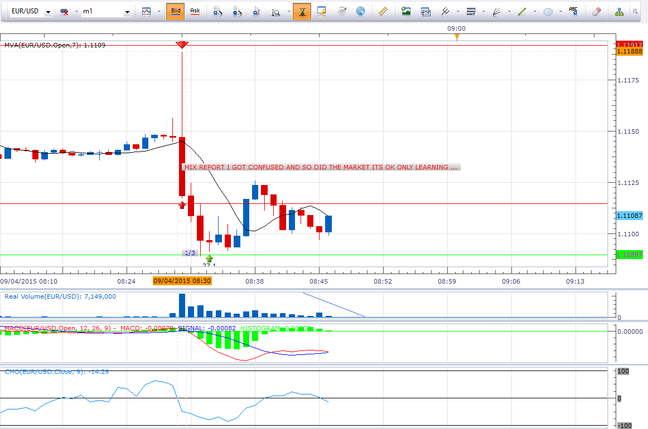Click the globe icon in toolbar
The width and height of the screenshot is (648, 429).
[x=361, y=11]
